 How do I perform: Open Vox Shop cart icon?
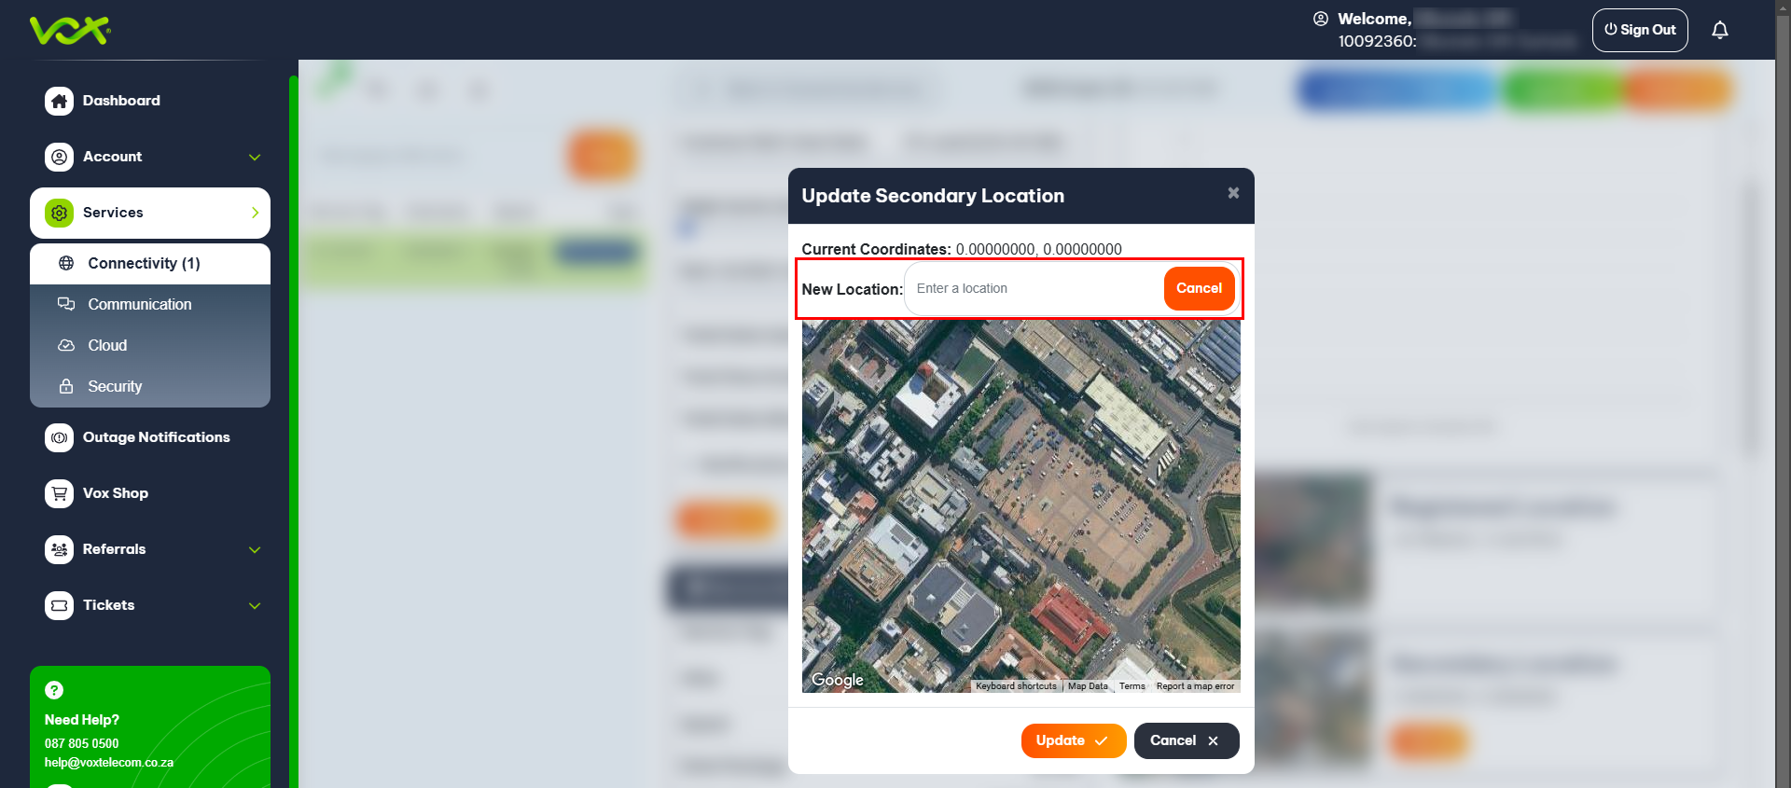click(60, 493)
